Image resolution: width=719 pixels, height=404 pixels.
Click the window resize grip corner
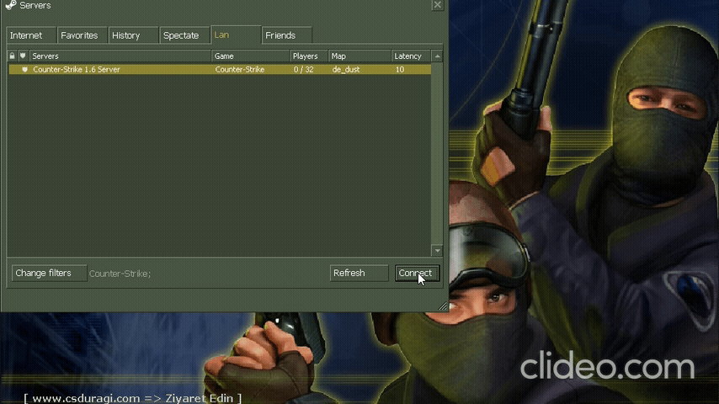(443, 306)
